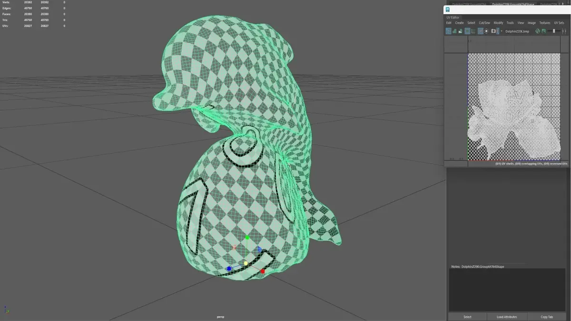
Task: Toggle the RGB channels display icon
Action: 538,31
